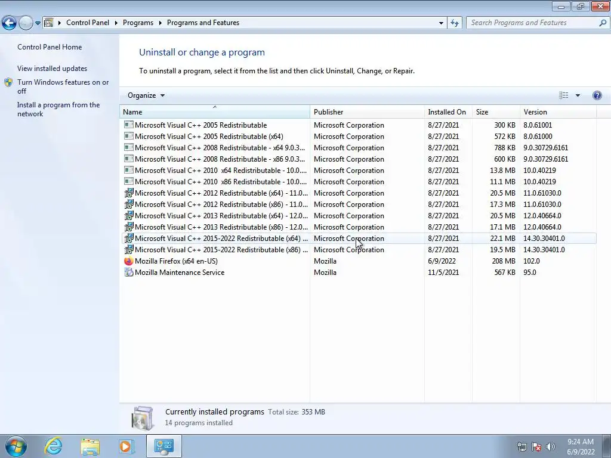611x458 pixels.
Task: Click Programs and Features breadcrumb
Action: [203, 23]
